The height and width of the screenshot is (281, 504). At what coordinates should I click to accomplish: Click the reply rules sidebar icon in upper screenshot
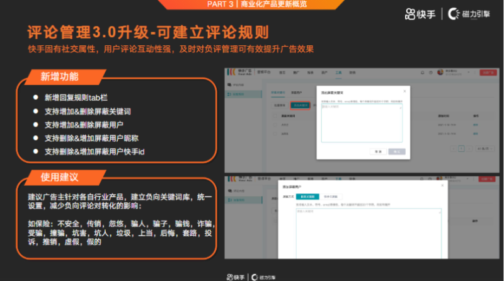pos(229,95)
